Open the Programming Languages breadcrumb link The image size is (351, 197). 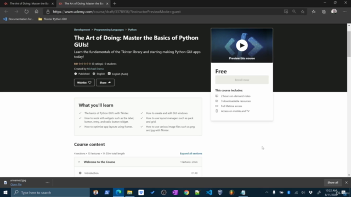[109, 30]
